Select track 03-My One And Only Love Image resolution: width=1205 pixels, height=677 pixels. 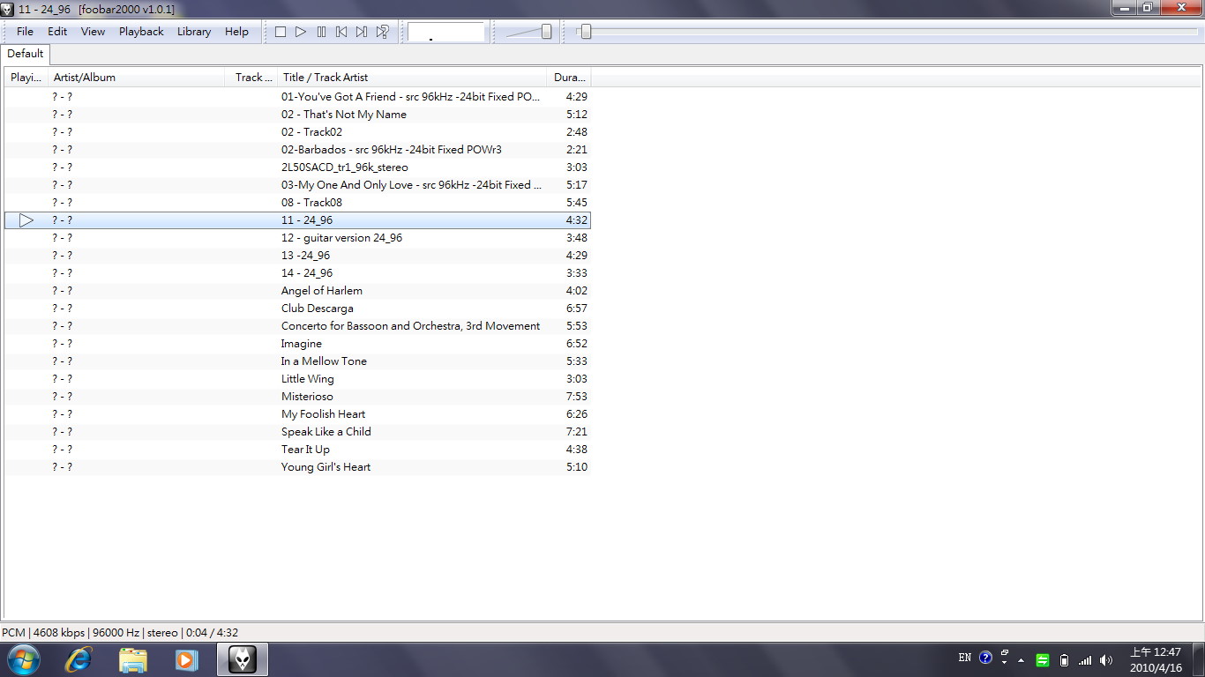point(297,185)
